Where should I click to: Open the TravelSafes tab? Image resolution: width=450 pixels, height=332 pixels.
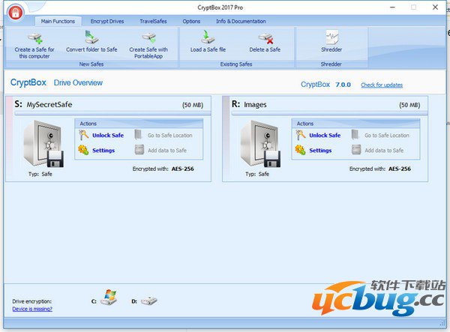pos(154,21)
